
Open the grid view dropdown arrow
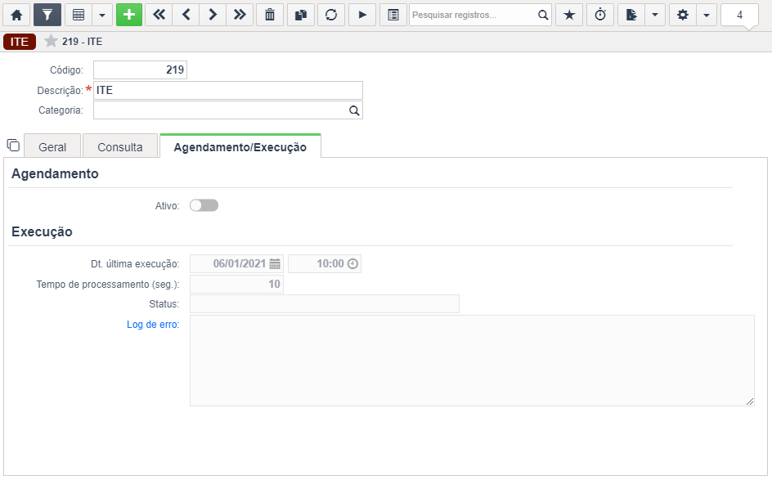tap(102, 15)
